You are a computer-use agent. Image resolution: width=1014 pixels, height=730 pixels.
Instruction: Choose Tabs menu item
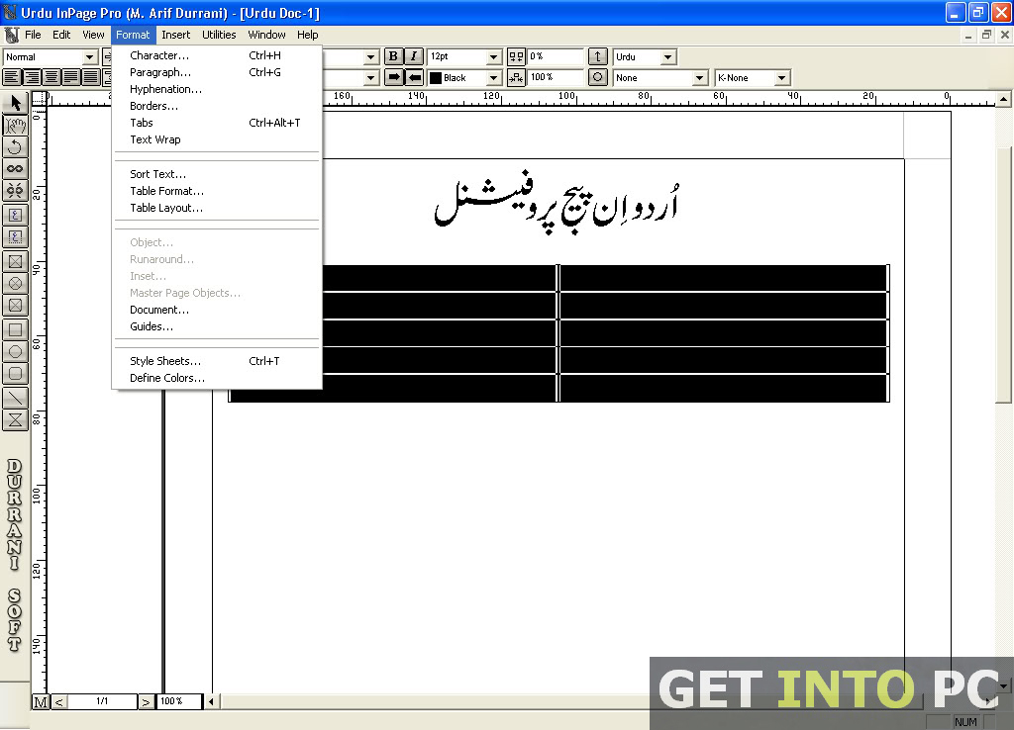coord(217,123)
